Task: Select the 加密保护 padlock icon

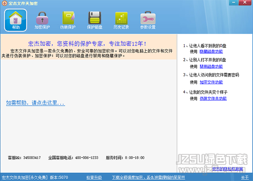Action: pyautogui.click(x=42, y=20)
